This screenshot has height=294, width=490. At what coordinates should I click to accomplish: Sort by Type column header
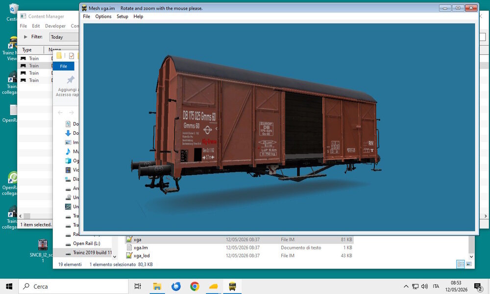click(27, 49)
